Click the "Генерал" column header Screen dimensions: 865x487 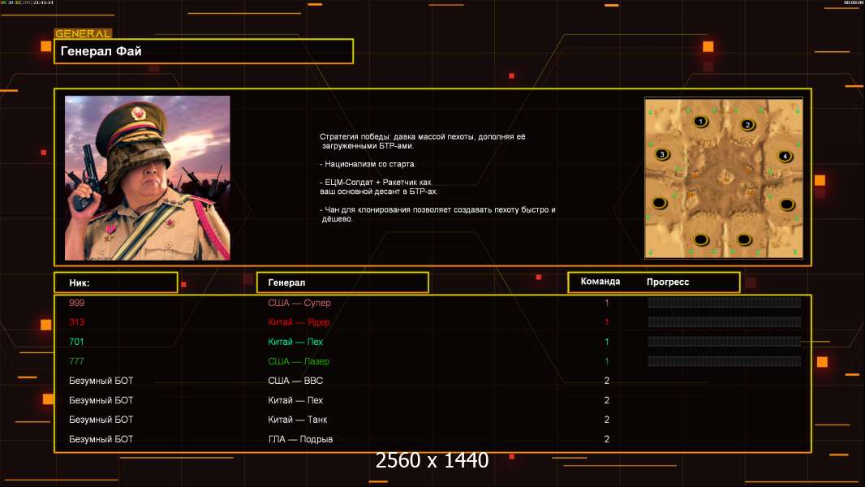(286, 282)
